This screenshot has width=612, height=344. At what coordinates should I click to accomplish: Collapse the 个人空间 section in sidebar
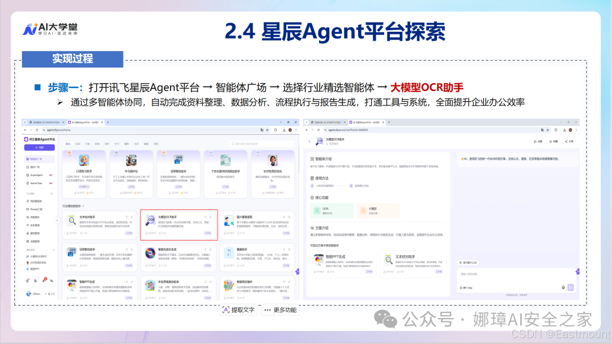52,193
